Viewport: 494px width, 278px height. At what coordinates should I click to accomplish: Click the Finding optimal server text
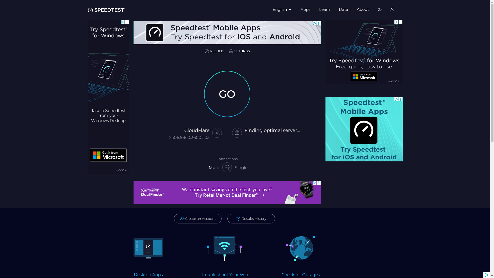point(272,131)
